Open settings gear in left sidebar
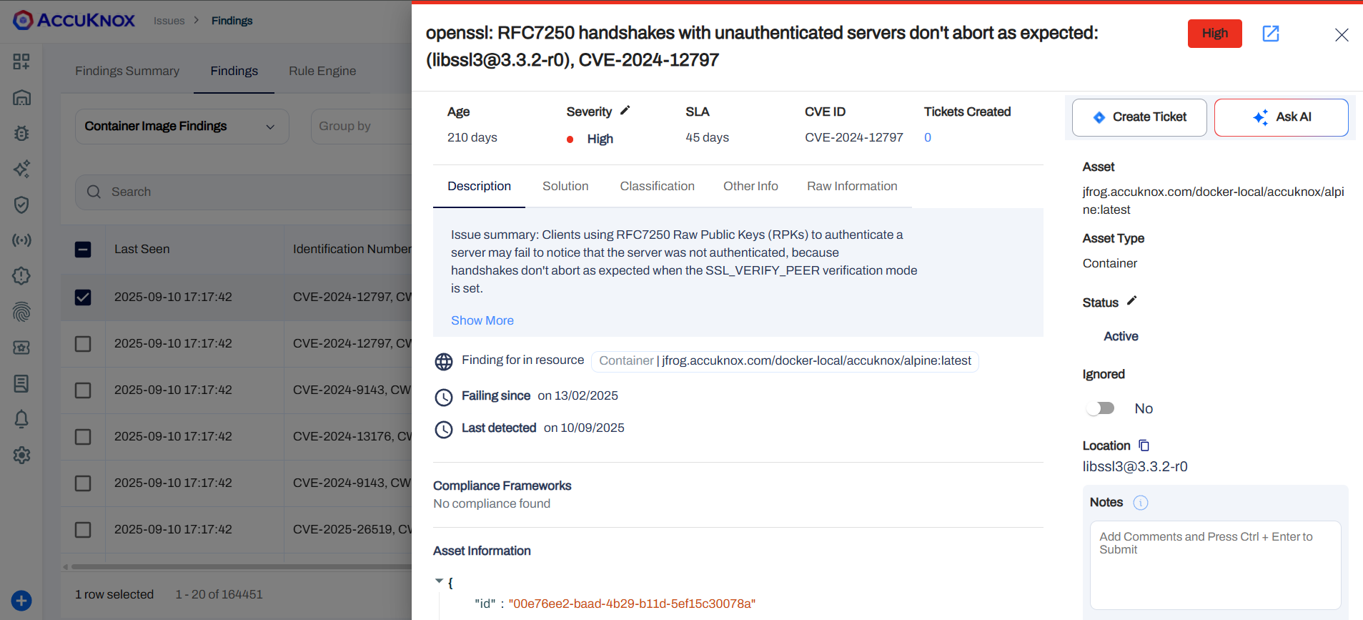Screen dimensions: 1363x620 coord(21,455)
